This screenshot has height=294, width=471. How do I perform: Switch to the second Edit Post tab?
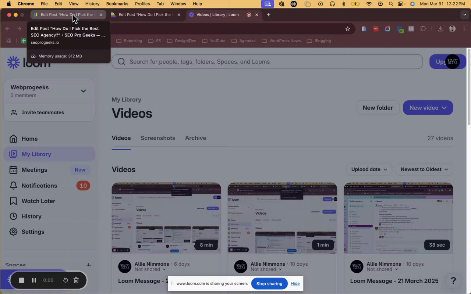click(146, 15)
